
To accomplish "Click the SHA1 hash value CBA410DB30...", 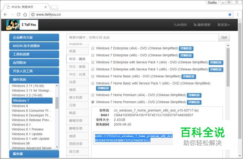I will tap(153, 115).
